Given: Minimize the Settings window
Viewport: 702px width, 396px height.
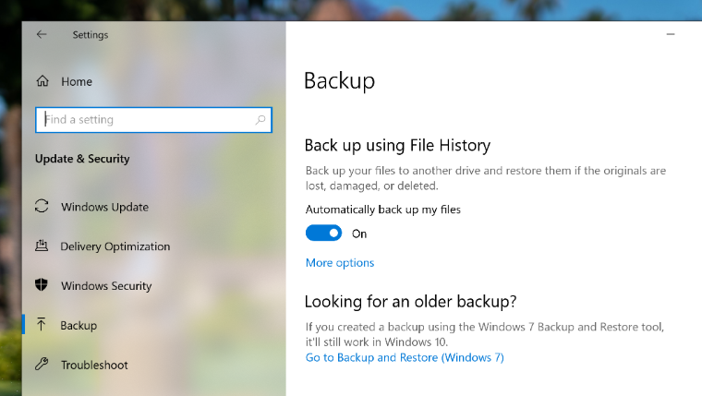Looking at the screenshot, I should tap(671, 34).
